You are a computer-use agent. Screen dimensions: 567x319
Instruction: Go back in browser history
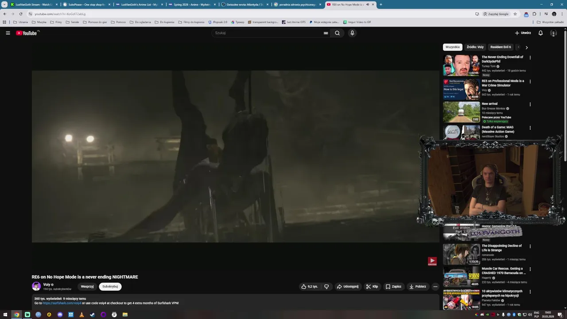point(5,14)
